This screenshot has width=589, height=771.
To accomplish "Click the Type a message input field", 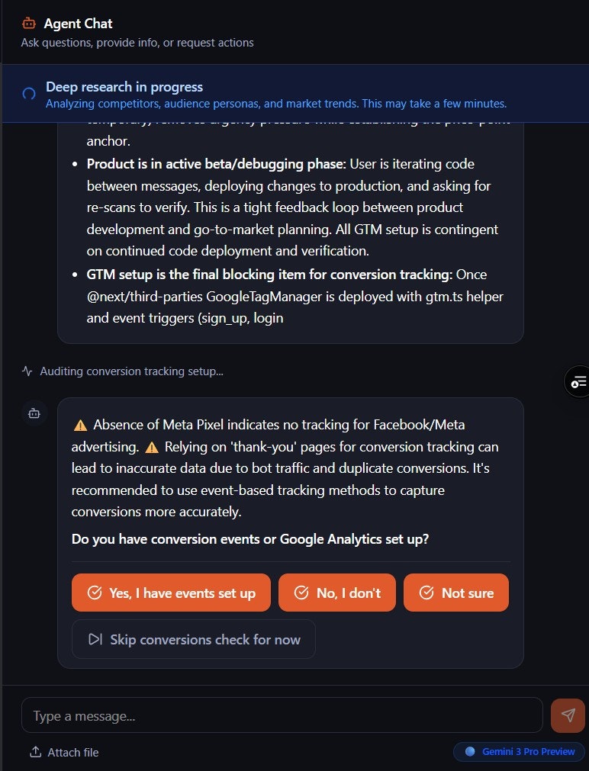I will 282,715.
